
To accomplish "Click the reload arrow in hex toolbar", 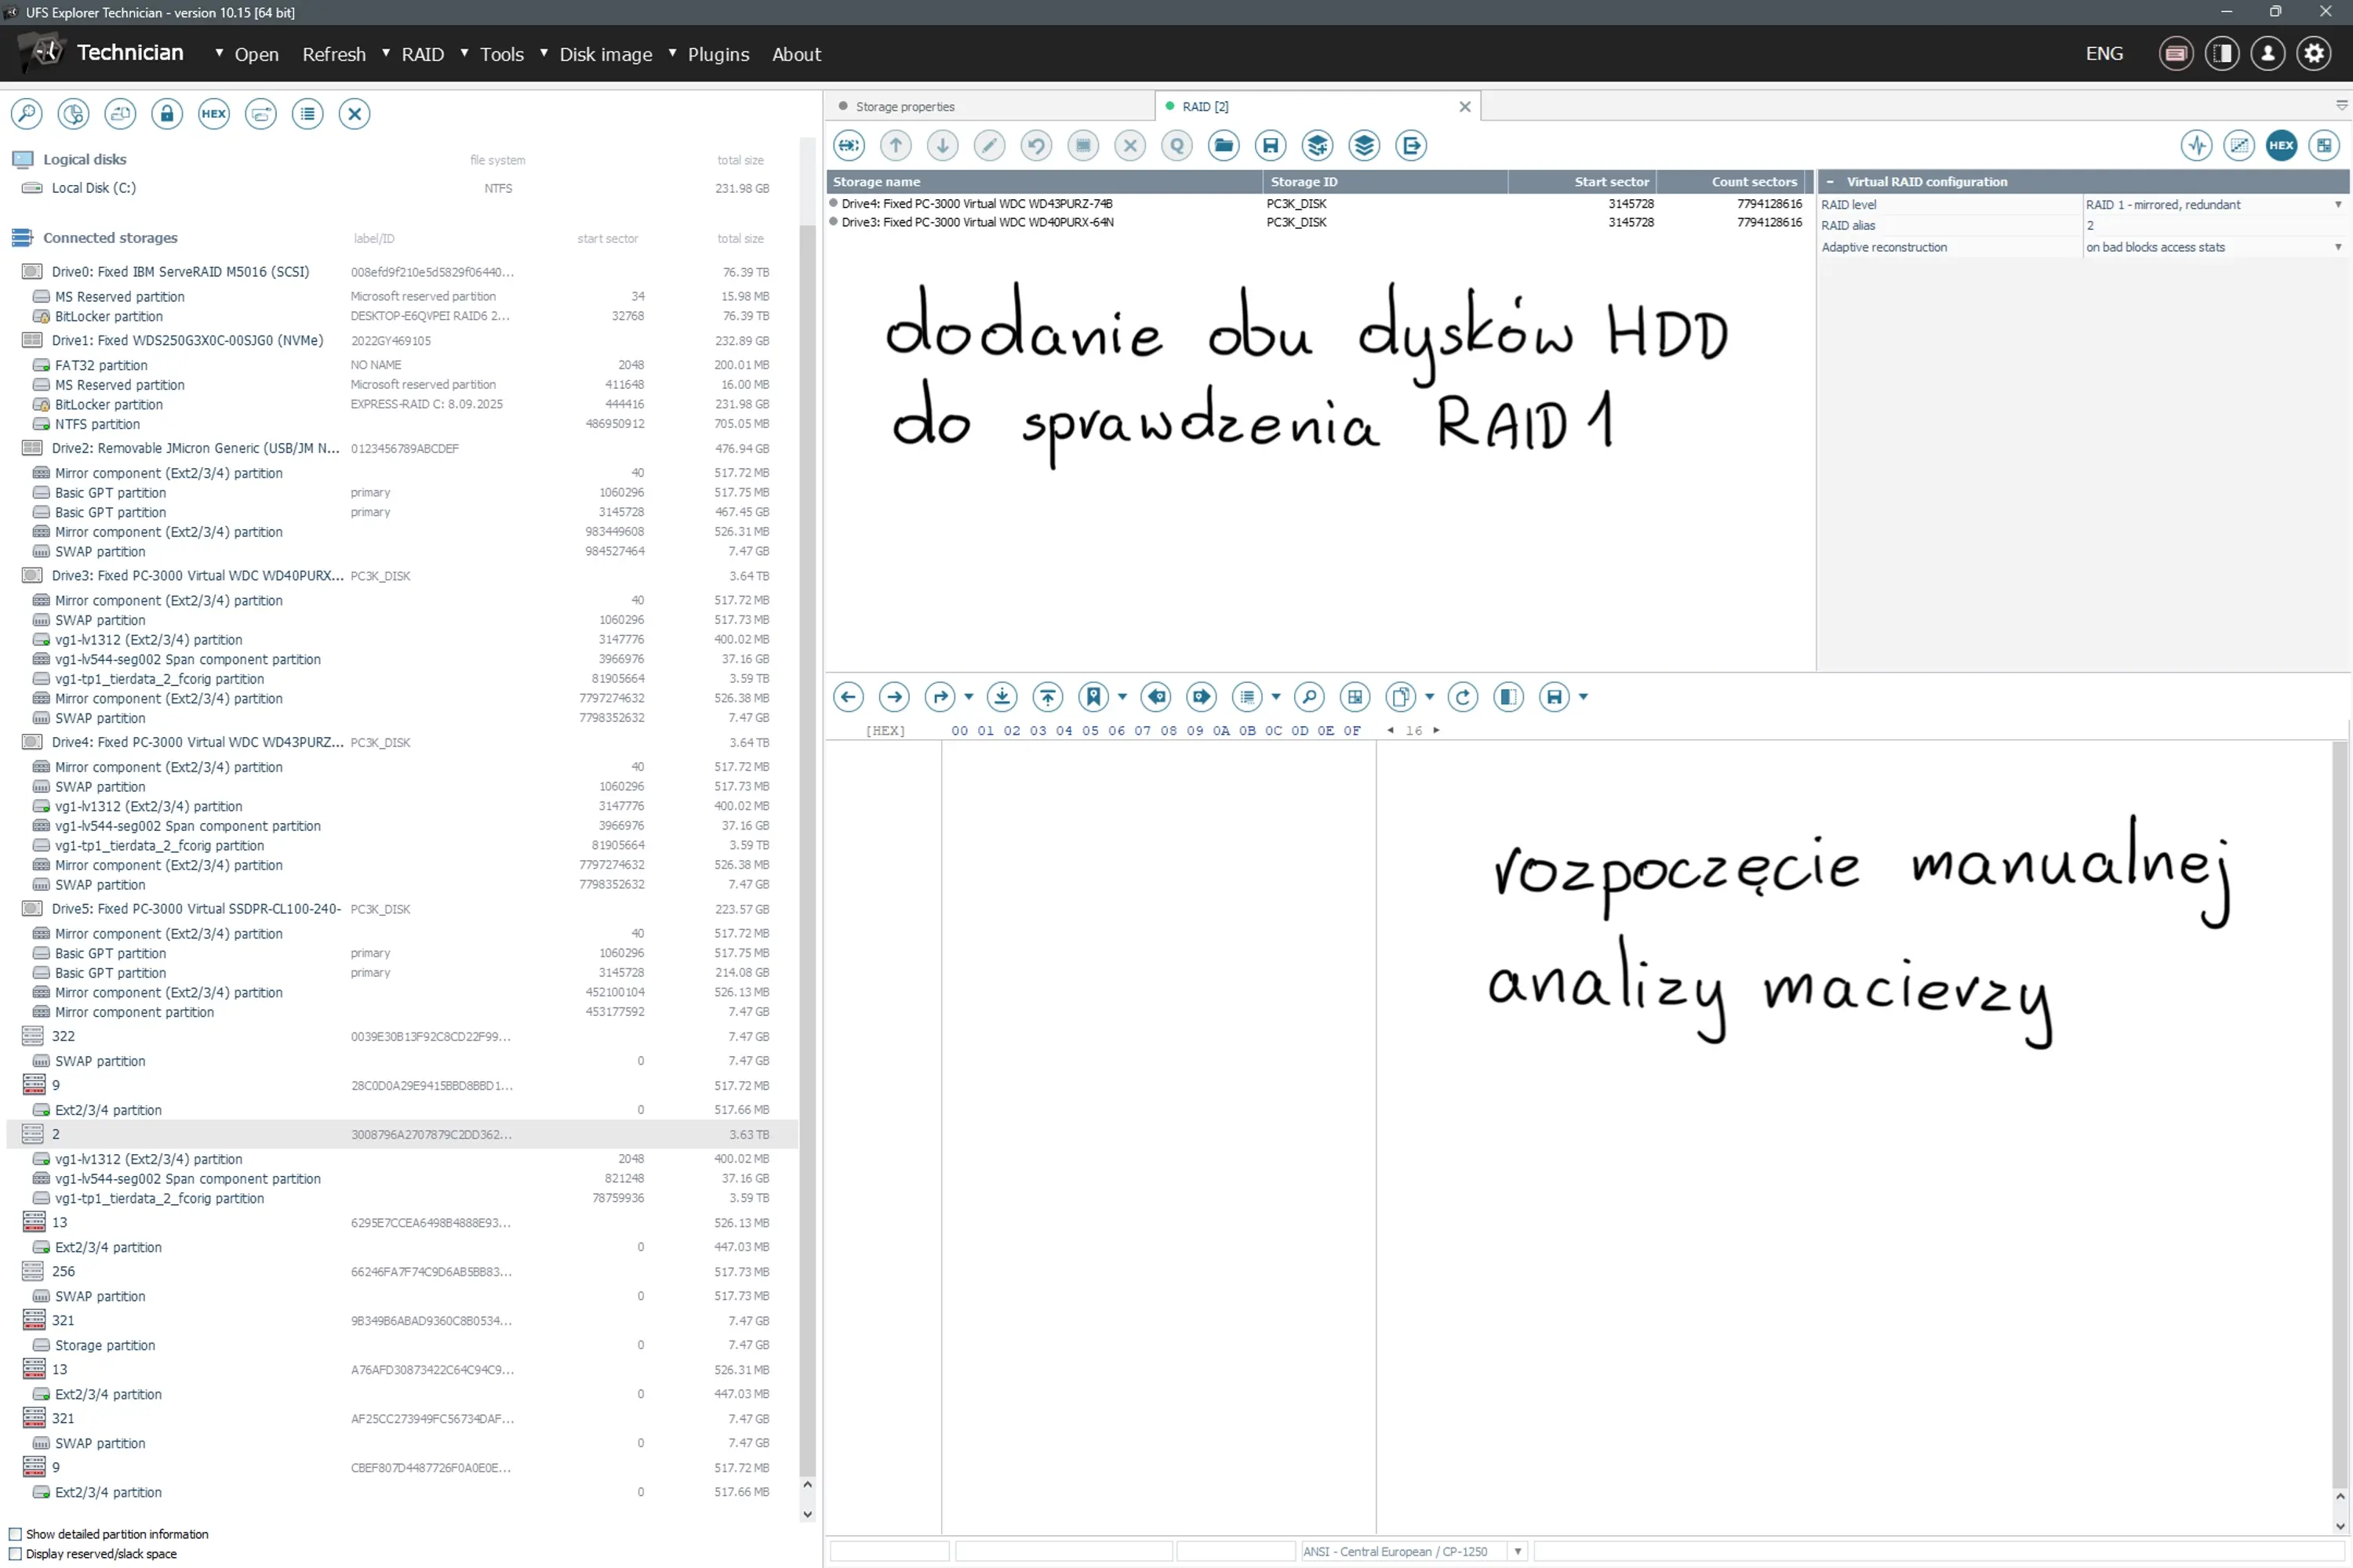I will click(x=1463, y=697).
